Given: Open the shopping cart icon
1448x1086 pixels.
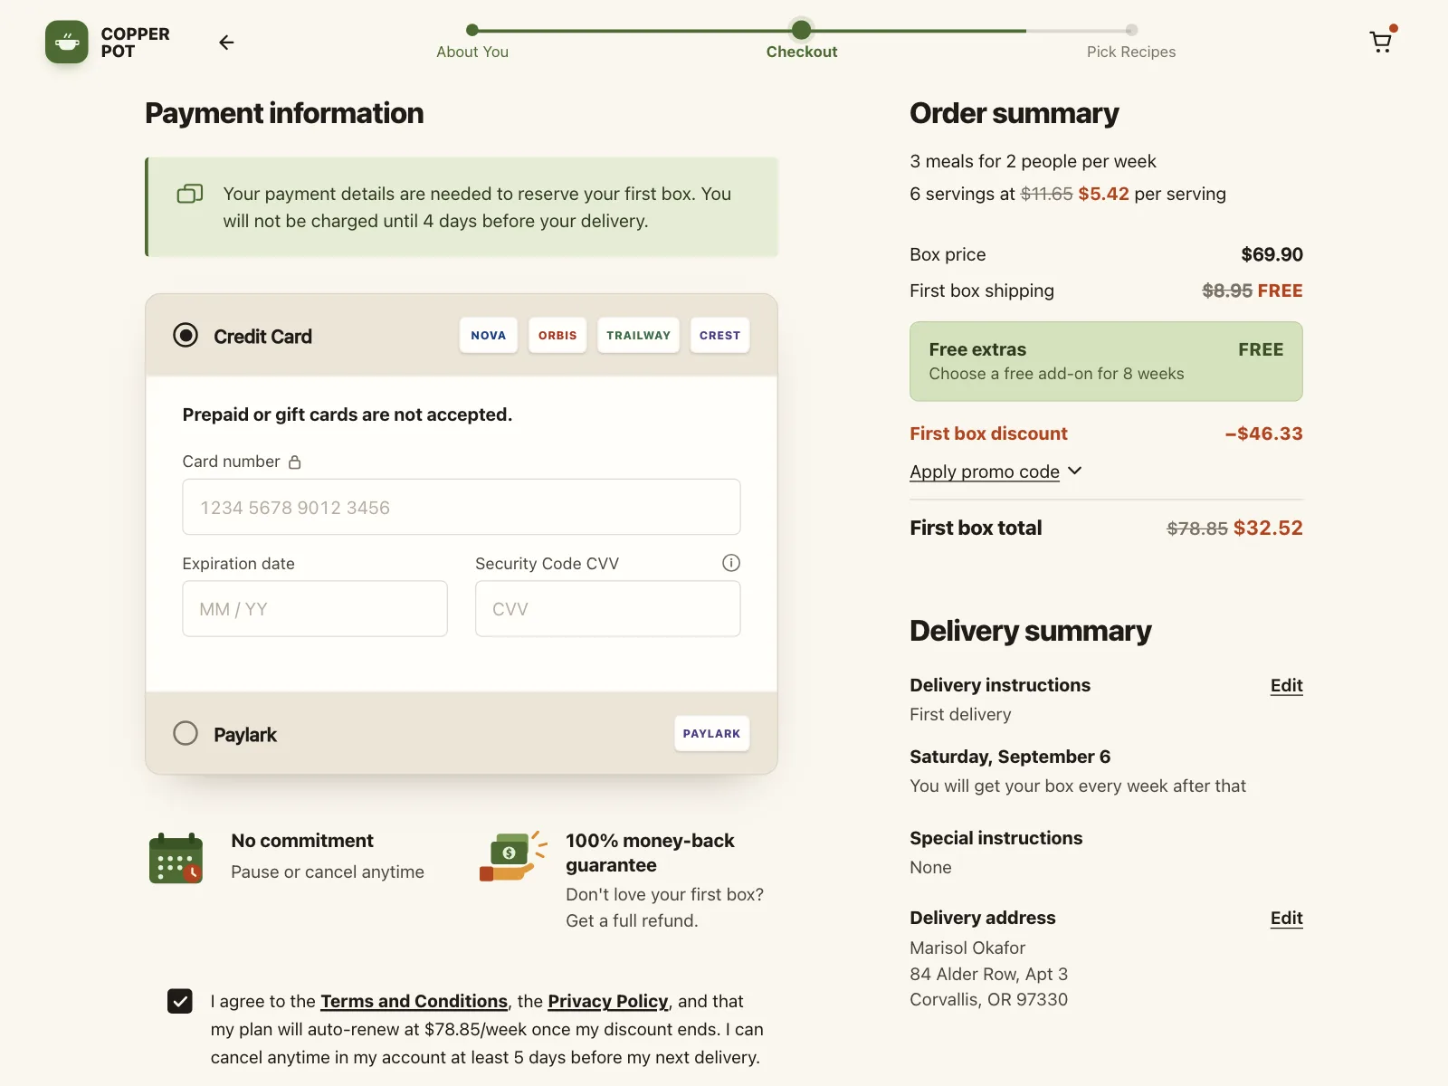Looking at the screenshot, I should (x=1381, y=42).
